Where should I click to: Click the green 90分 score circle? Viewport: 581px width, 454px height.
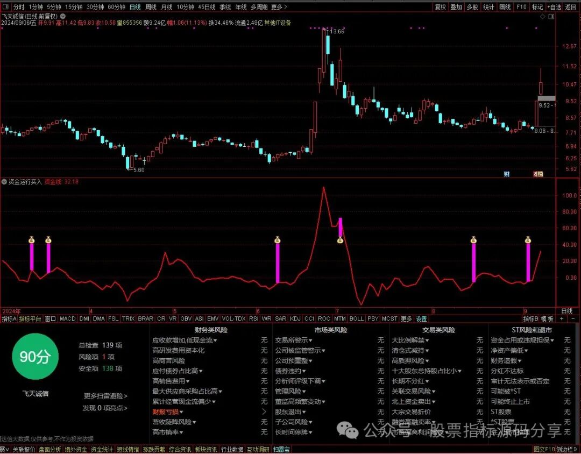point(35,356)
